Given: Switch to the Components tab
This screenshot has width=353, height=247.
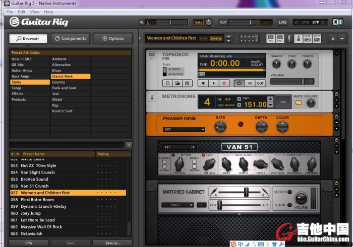Looking at the screenshot, I should coord(71,38).
